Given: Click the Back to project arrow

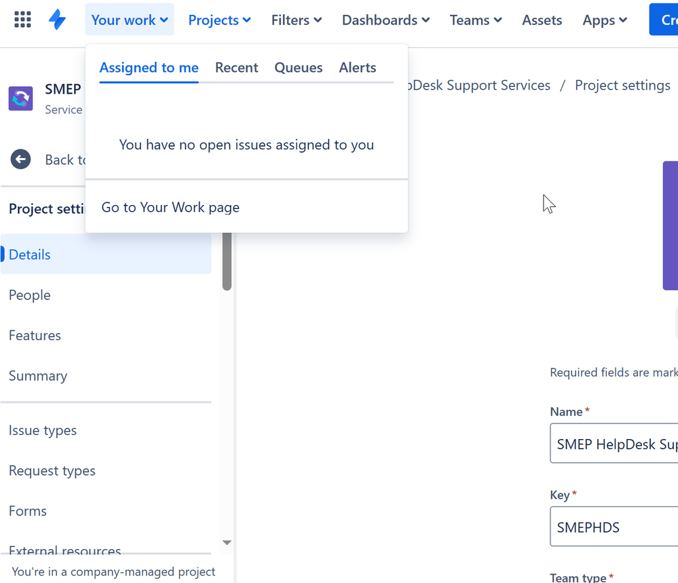Looking at the screenshot, I should pyautogui.click(x=20, y=159).
